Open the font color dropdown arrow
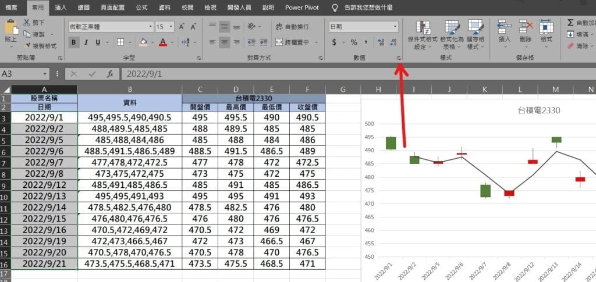Viewport: 596px width, 282px height. tap(172, 42)
